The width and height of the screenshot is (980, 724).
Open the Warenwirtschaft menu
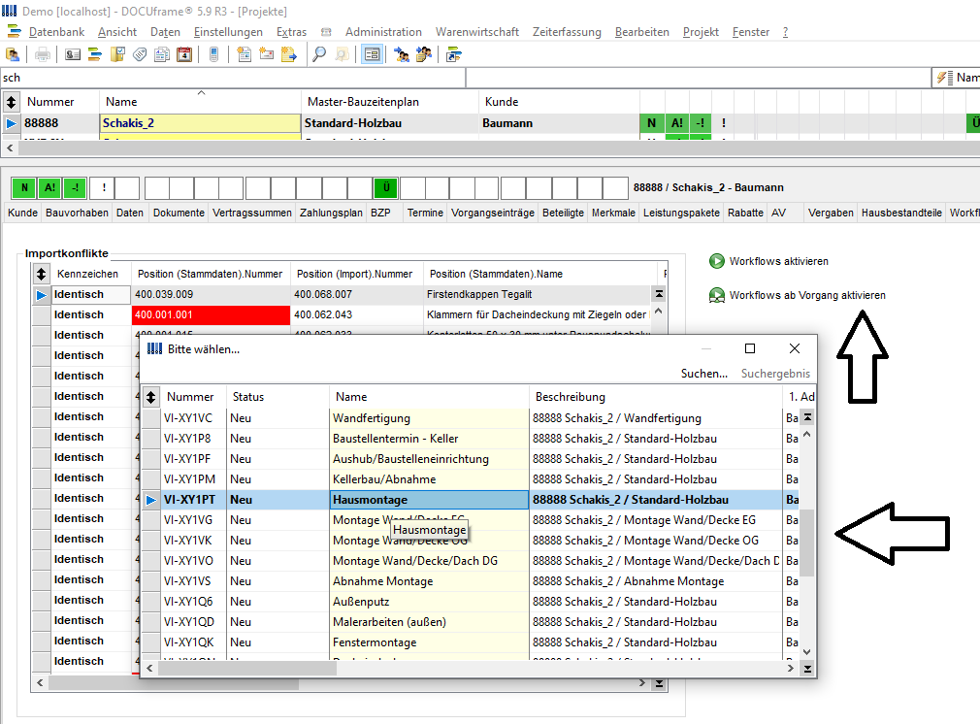pyautogui.click(x=476, y=32)
